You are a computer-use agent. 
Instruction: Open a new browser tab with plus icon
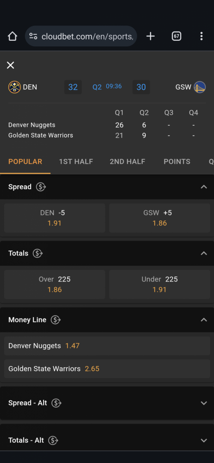151,36
